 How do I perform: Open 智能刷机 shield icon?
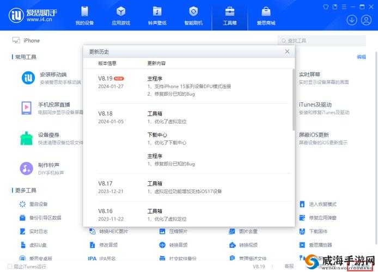193,11
